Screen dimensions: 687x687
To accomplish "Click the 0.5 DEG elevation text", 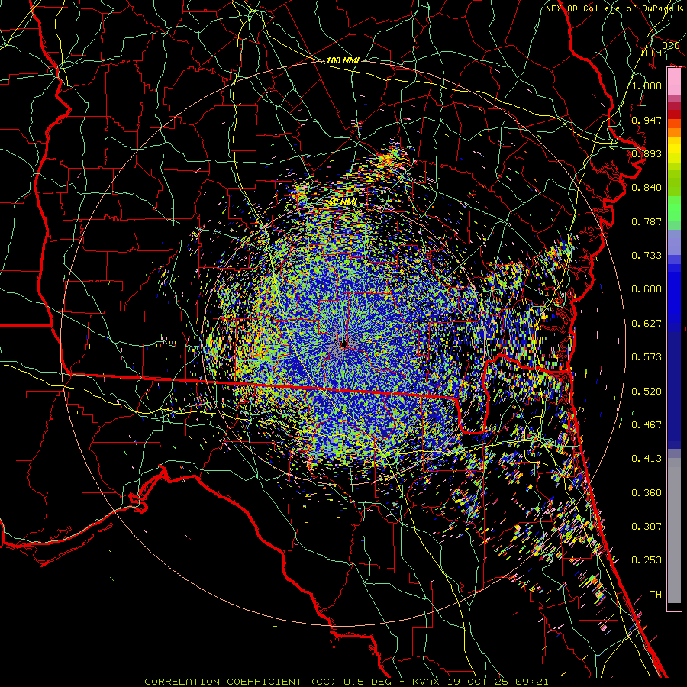I will pos(367,682).
